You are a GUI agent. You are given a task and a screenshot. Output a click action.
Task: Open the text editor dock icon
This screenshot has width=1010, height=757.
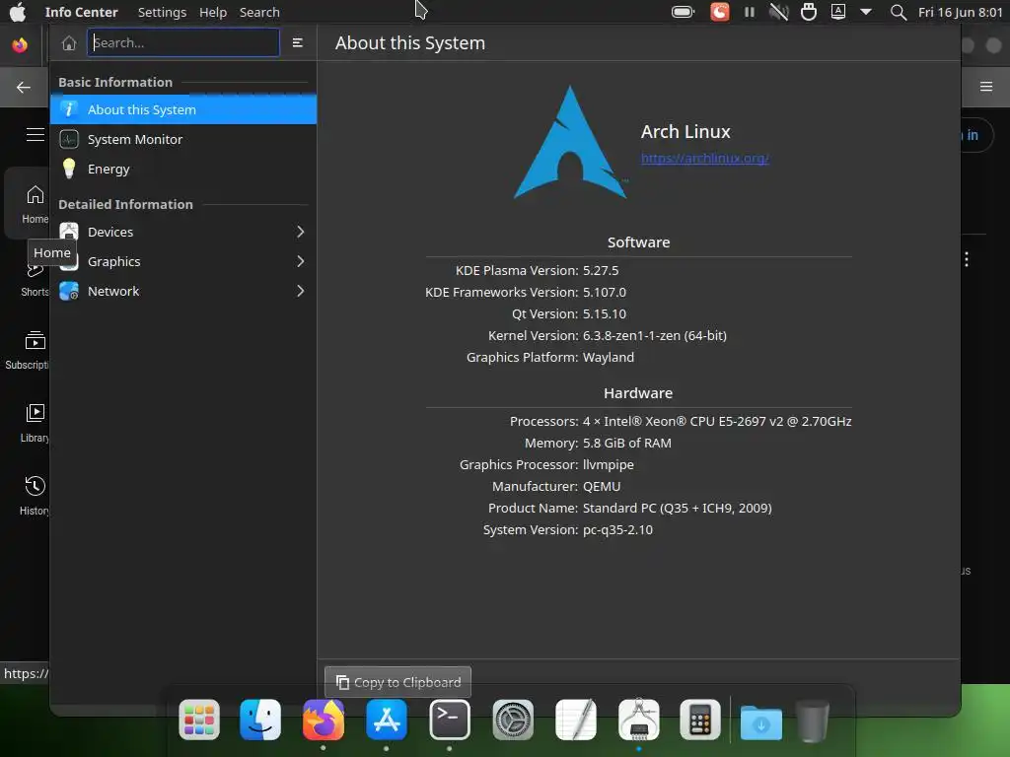576,720
